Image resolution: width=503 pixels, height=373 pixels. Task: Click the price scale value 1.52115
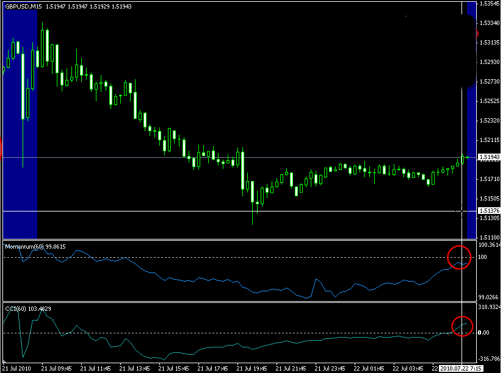coord(490,140)
